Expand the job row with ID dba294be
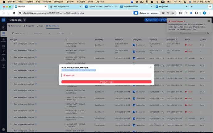Viewport: 213px width, 133px height. (x=11, y=50)
